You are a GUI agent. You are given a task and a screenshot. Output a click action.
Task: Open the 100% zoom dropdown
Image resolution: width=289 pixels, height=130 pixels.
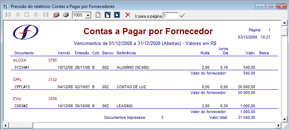(88, 15)
